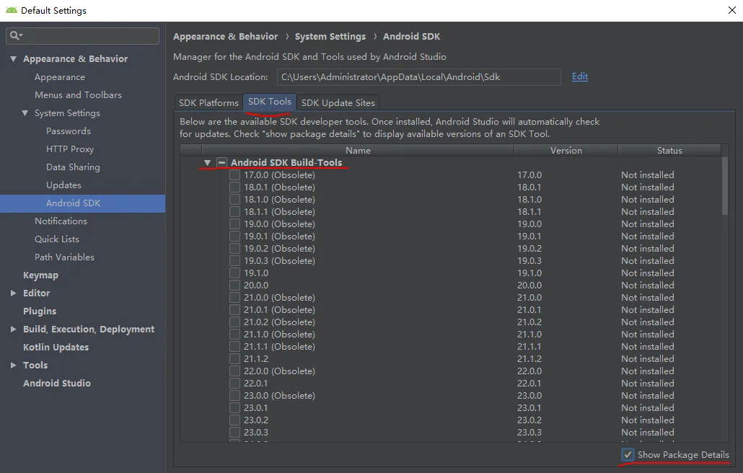The image size is (743, 473).
Task: Click the SDK table vertical scrollbar thumb
Action: point(724,186)
